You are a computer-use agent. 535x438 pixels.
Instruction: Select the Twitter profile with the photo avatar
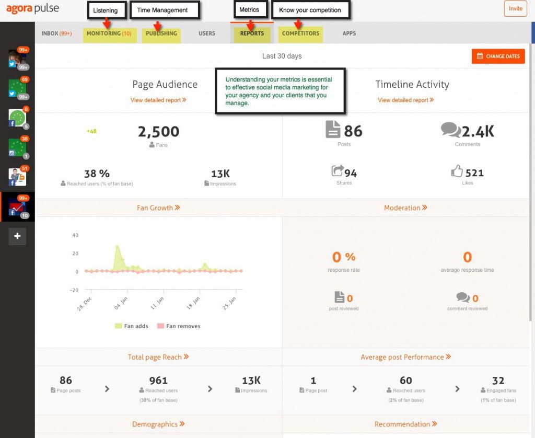point(17,59)
